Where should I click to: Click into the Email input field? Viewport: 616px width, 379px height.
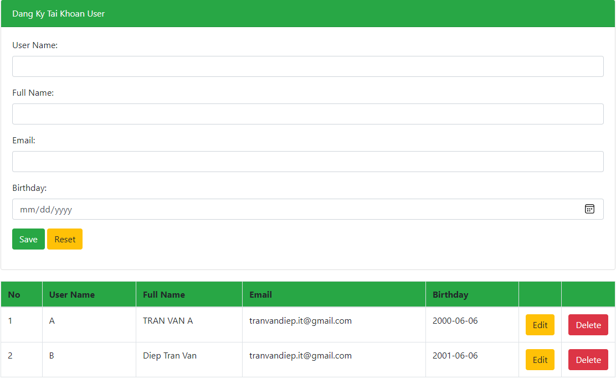[307, 162]
